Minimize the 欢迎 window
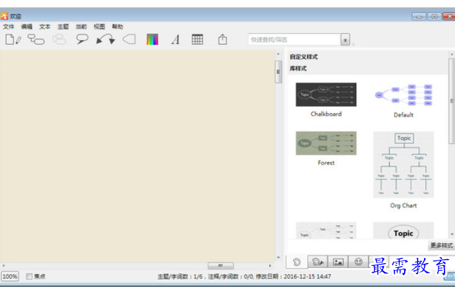The image size is (455, 288). pyautogui.click(x=418, y=17)
